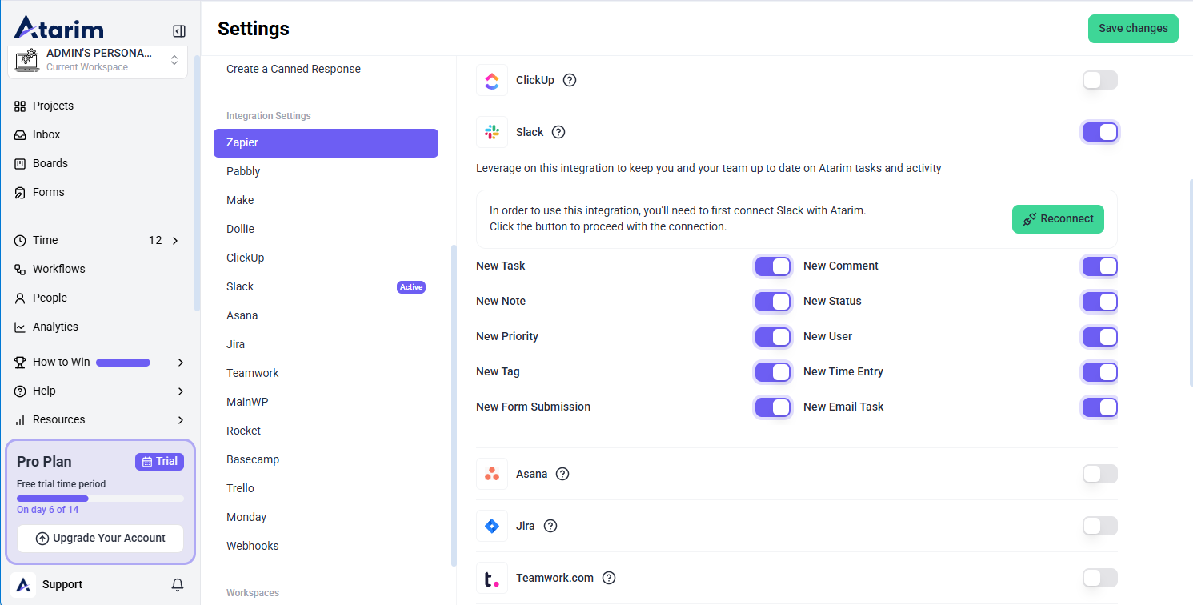Click the ClickUp logo icon
The height and width of the screenshot is (605, 1193).
[492, 80]
